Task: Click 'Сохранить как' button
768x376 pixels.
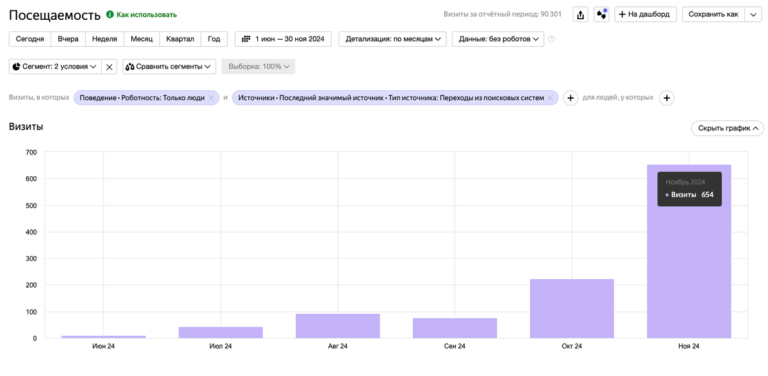Action: 713,14
